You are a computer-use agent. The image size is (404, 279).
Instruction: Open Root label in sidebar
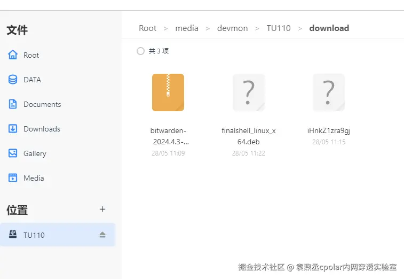click(x=31, y=55)
